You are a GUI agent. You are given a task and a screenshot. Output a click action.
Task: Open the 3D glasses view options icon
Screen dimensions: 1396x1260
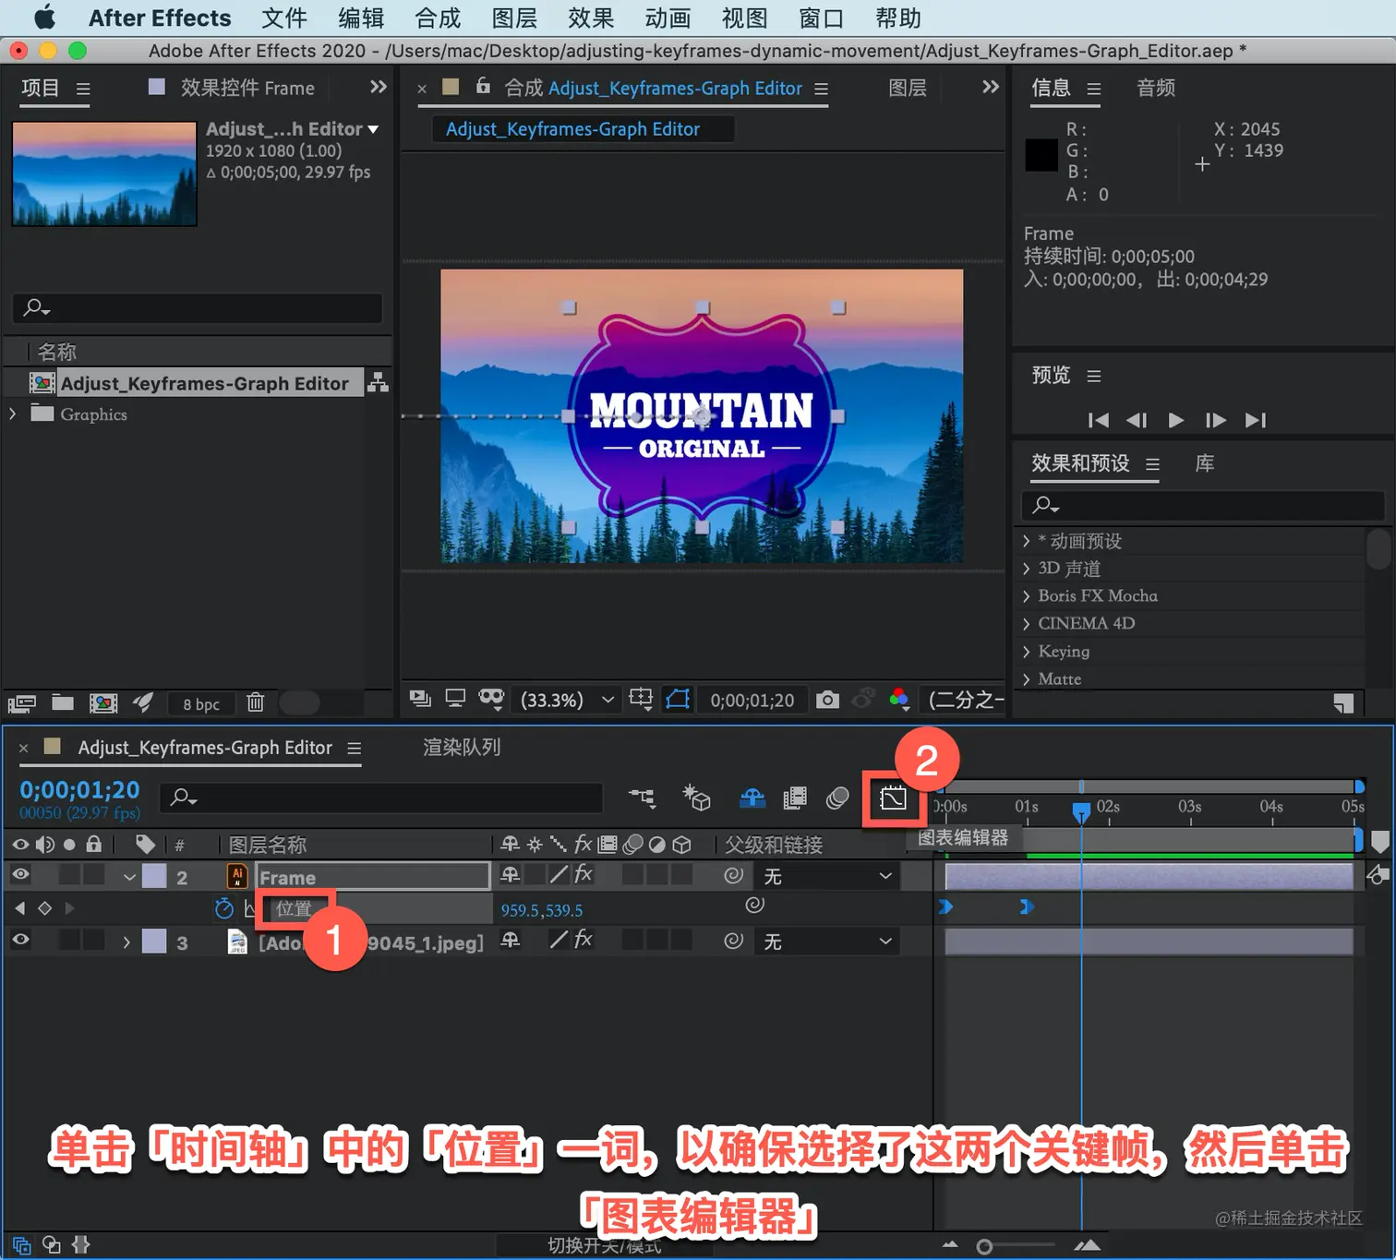click(491, 699)
